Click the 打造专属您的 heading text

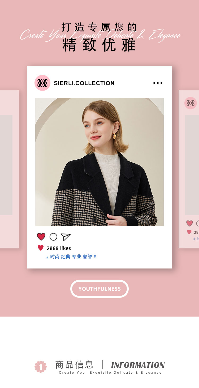click(x=99, y=27)
